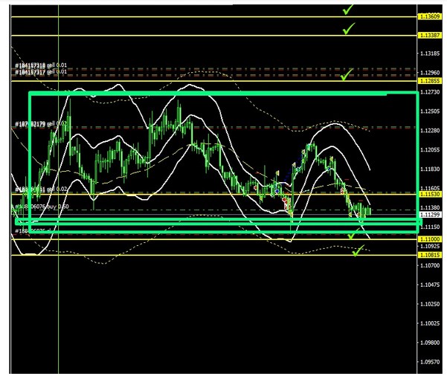The image size is (447, 379).
Task: Select order #184157318 sell 0.01 label
Action: click(41, 66)
